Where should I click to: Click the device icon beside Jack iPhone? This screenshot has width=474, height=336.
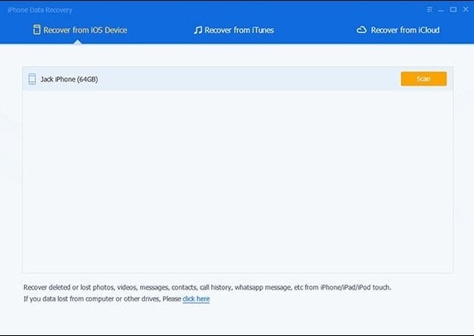point(32,79)
